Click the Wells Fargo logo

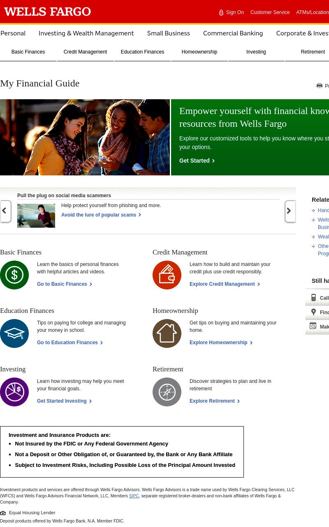pos(47,12)
